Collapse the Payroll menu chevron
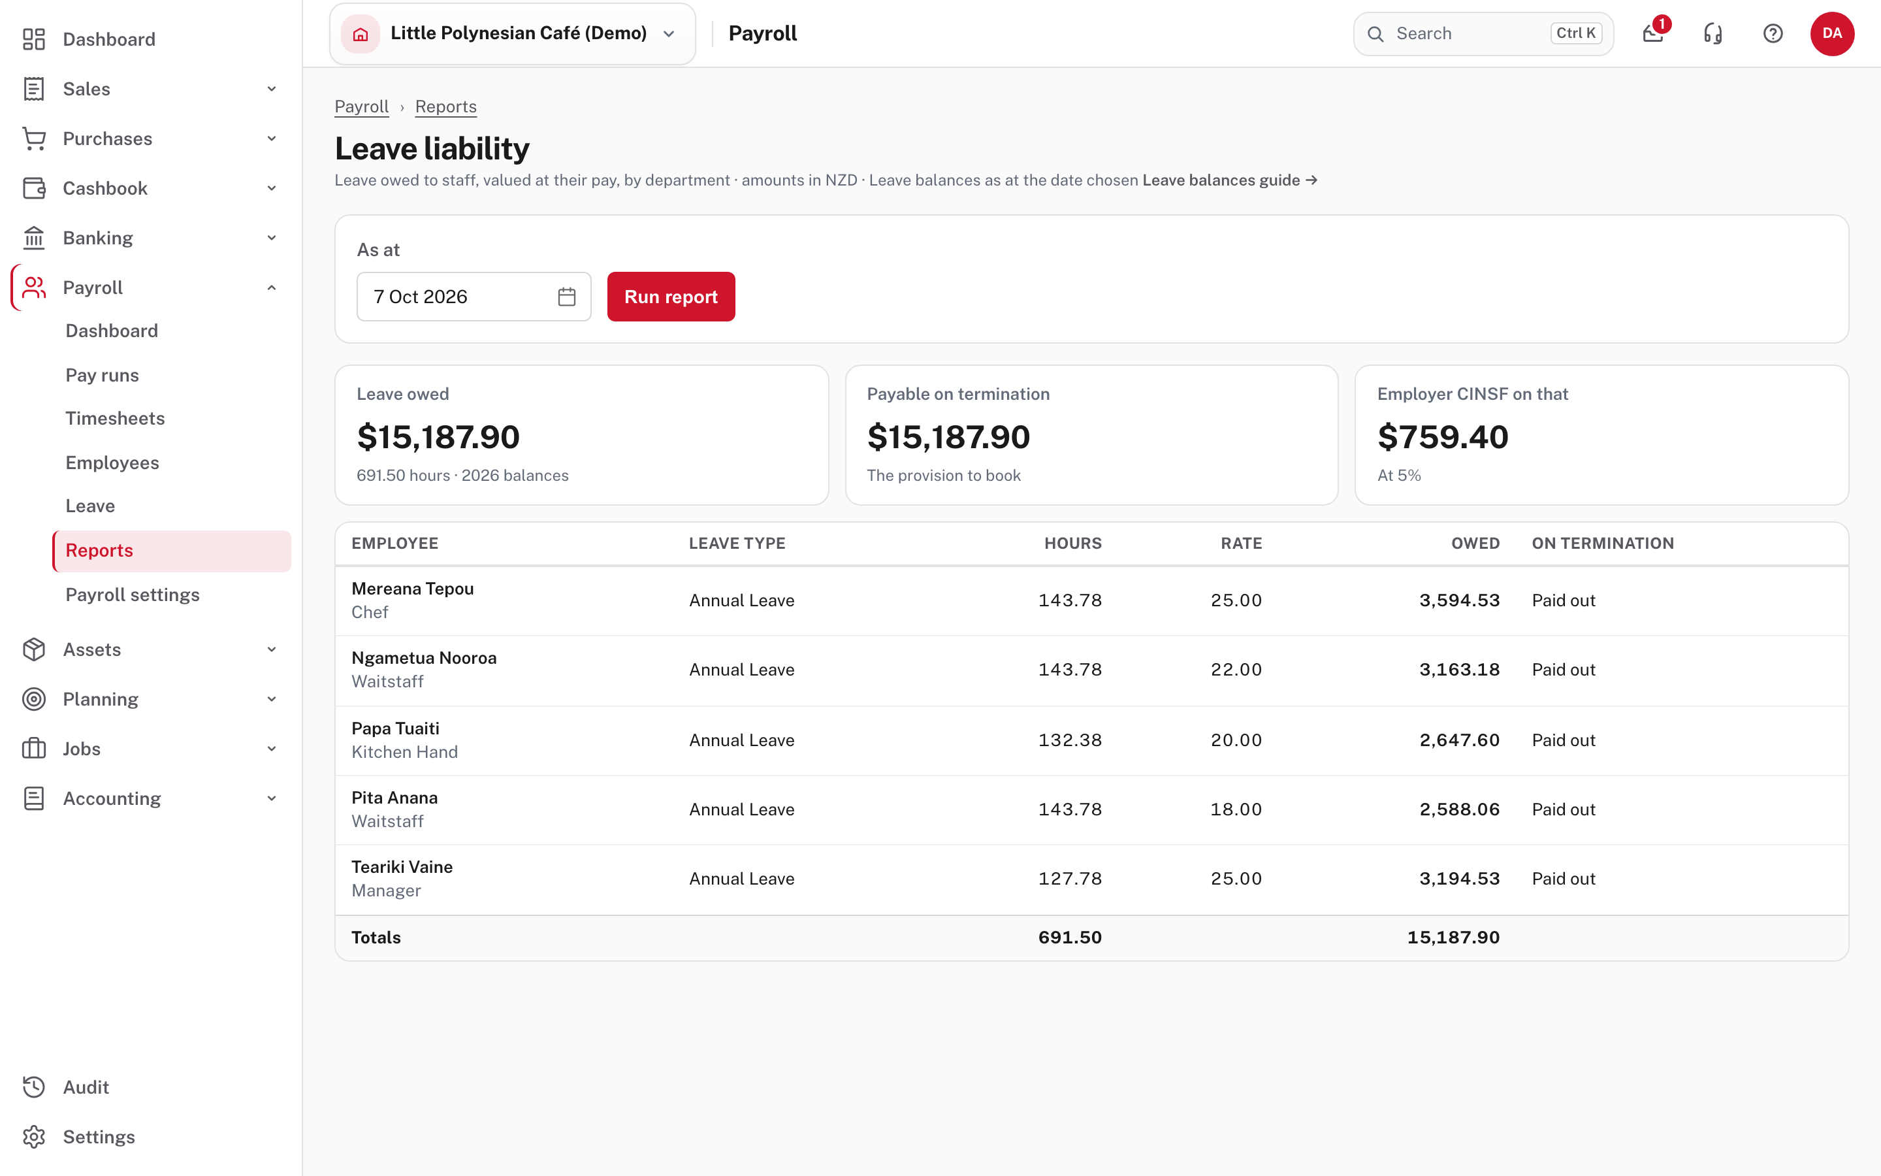The height and width of the screenshot is (1176, 1881). point(271,287)
